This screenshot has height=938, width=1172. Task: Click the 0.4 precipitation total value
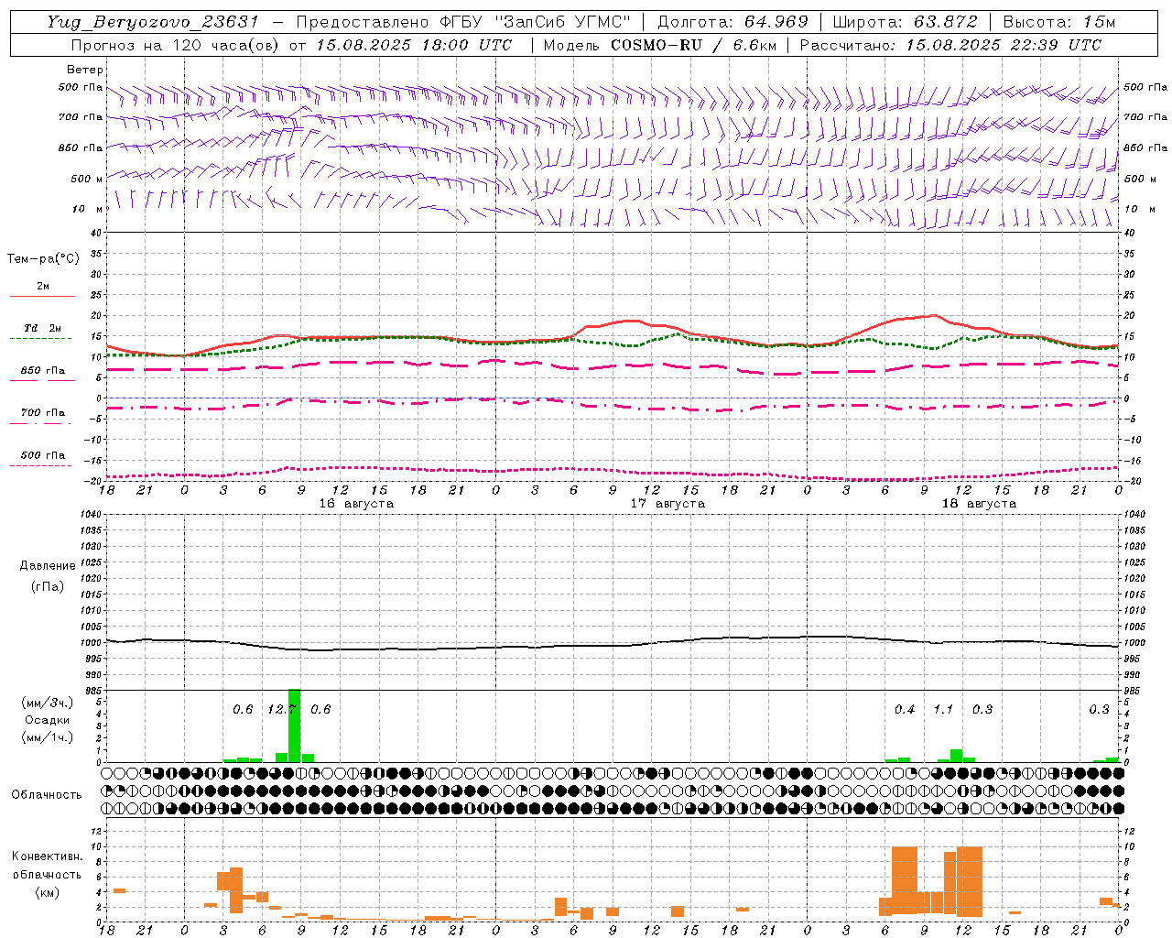[x=905, y=709]
